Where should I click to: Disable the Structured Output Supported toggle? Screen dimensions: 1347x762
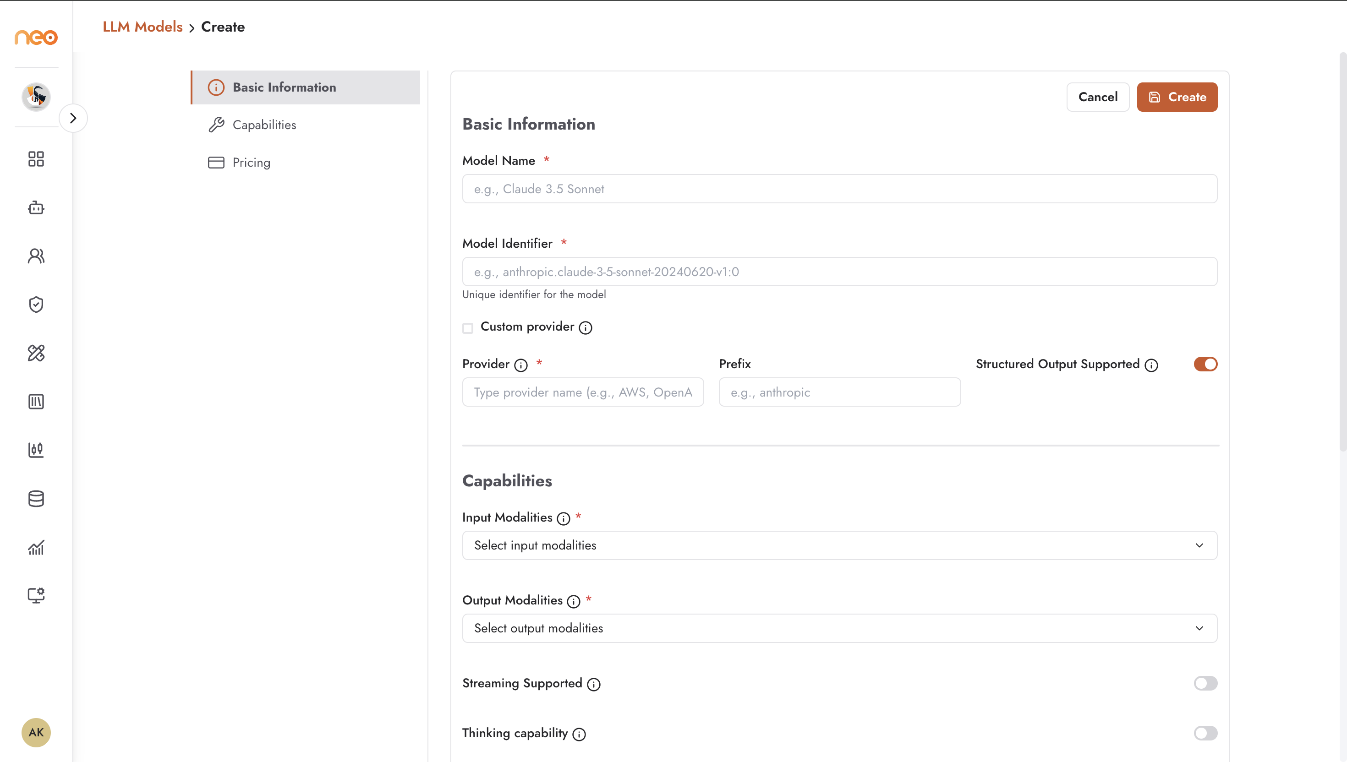coord(1205,364)
